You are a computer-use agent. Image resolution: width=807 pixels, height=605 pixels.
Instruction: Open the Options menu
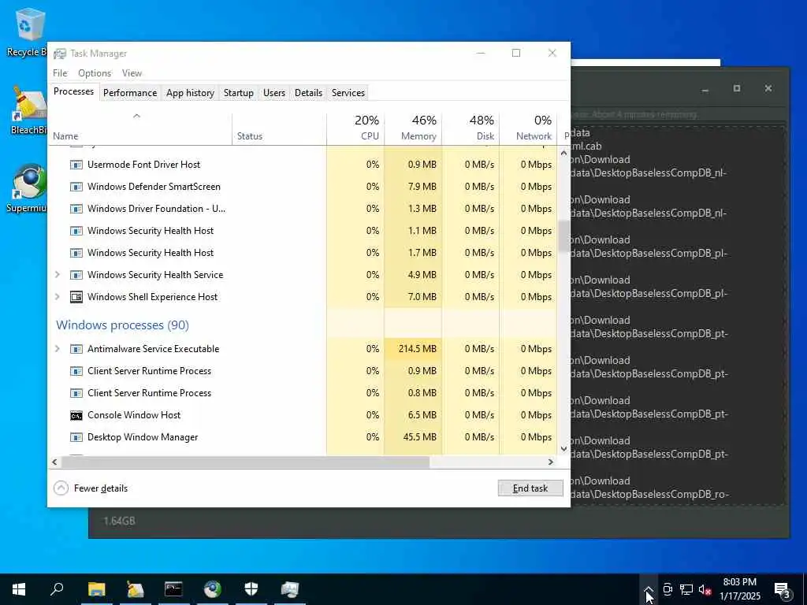point(95,73)
